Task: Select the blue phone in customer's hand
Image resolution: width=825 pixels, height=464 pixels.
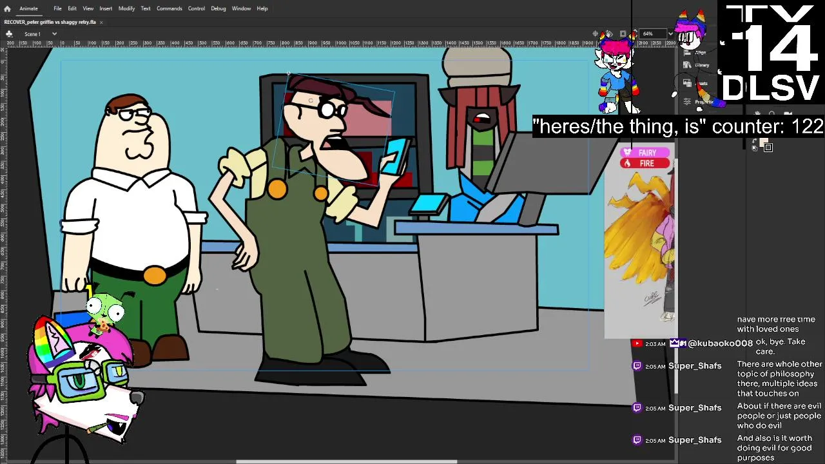Action: 394,158
